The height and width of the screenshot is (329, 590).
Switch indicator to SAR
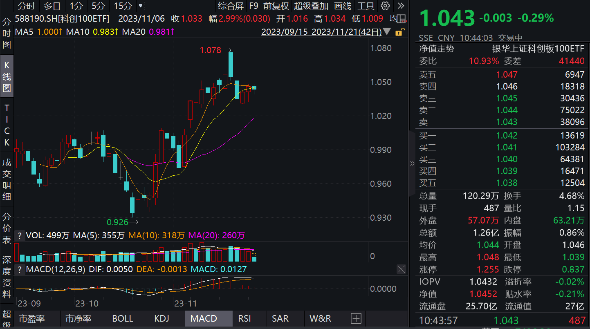click(280, 319)
